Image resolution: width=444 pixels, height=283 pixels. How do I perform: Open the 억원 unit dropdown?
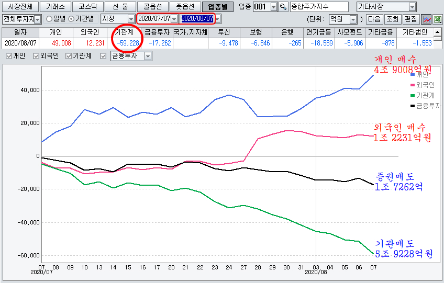[x=353, y=19]
